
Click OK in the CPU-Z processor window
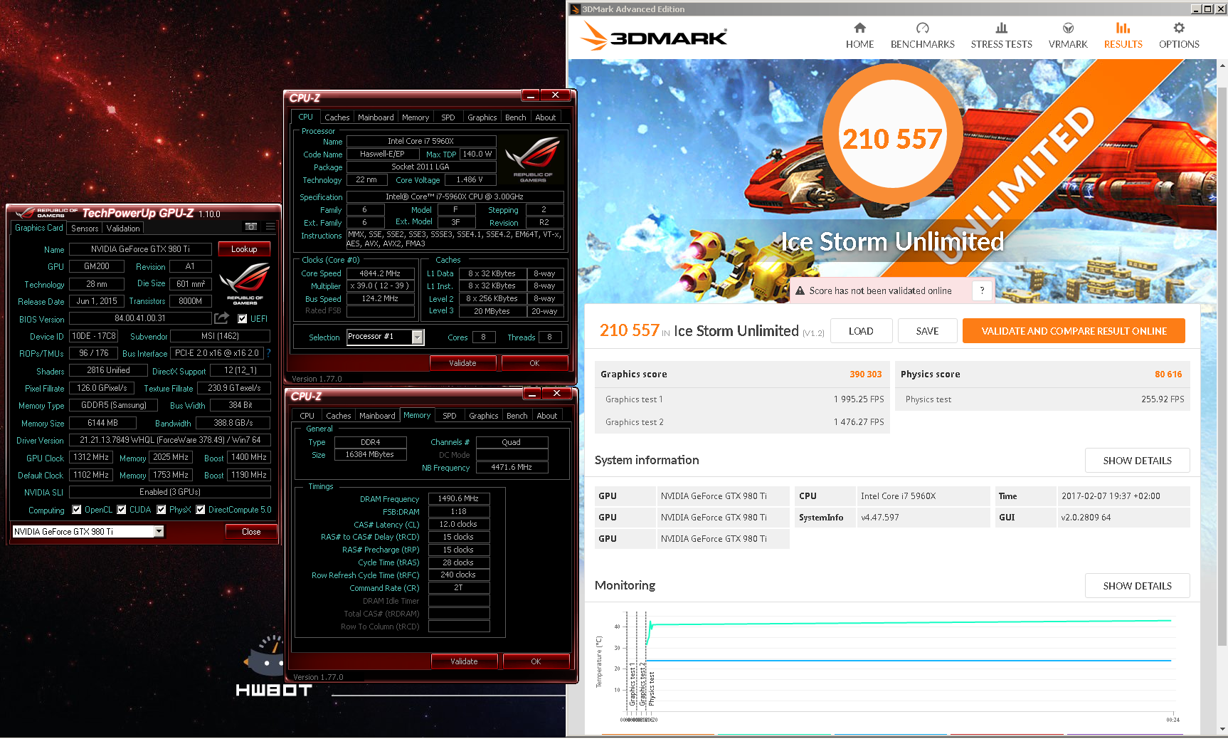tap(534, 363)
